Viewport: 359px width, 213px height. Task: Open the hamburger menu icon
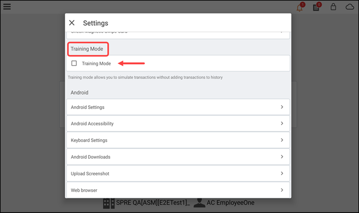(7, 7)
